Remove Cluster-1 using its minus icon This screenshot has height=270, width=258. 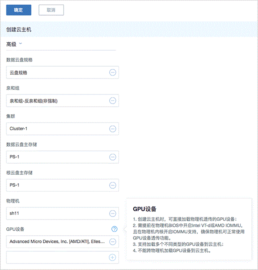(x=113, y=129)
